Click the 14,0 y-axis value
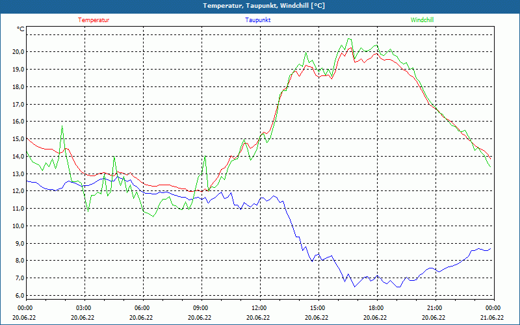The height and width of the screenshot is (325, 520). pyautogui.click(x=18, y=156)
